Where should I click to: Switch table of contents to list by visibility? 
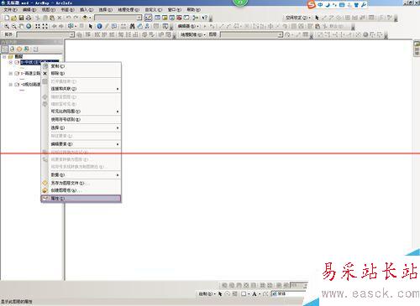[x=19, y=49]
